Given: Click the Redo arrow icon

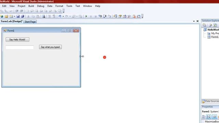Looking at the screenshot, I should [x=67, y=16].
